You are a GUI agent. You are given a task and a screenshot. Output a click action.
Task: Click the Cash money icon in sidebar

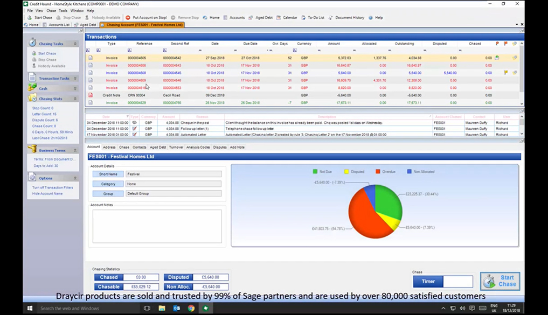tap(32, 87)
